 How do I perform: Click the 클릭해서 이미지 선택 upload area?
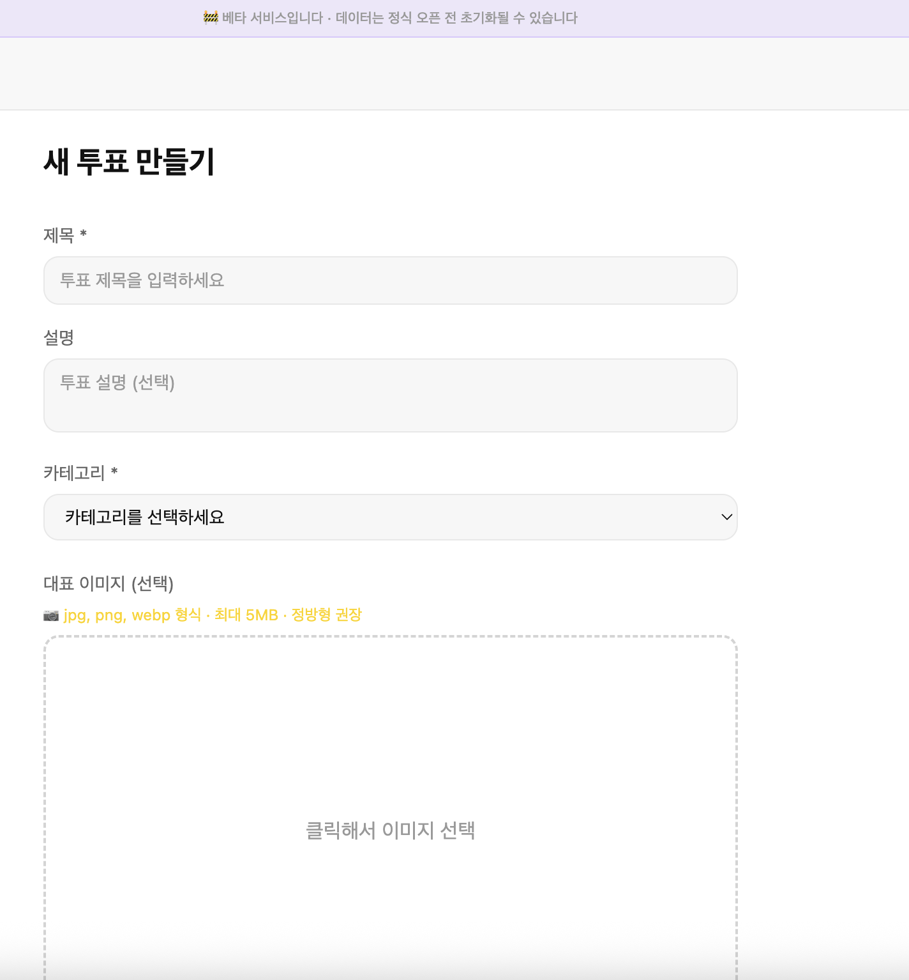[x=390, y=808]
